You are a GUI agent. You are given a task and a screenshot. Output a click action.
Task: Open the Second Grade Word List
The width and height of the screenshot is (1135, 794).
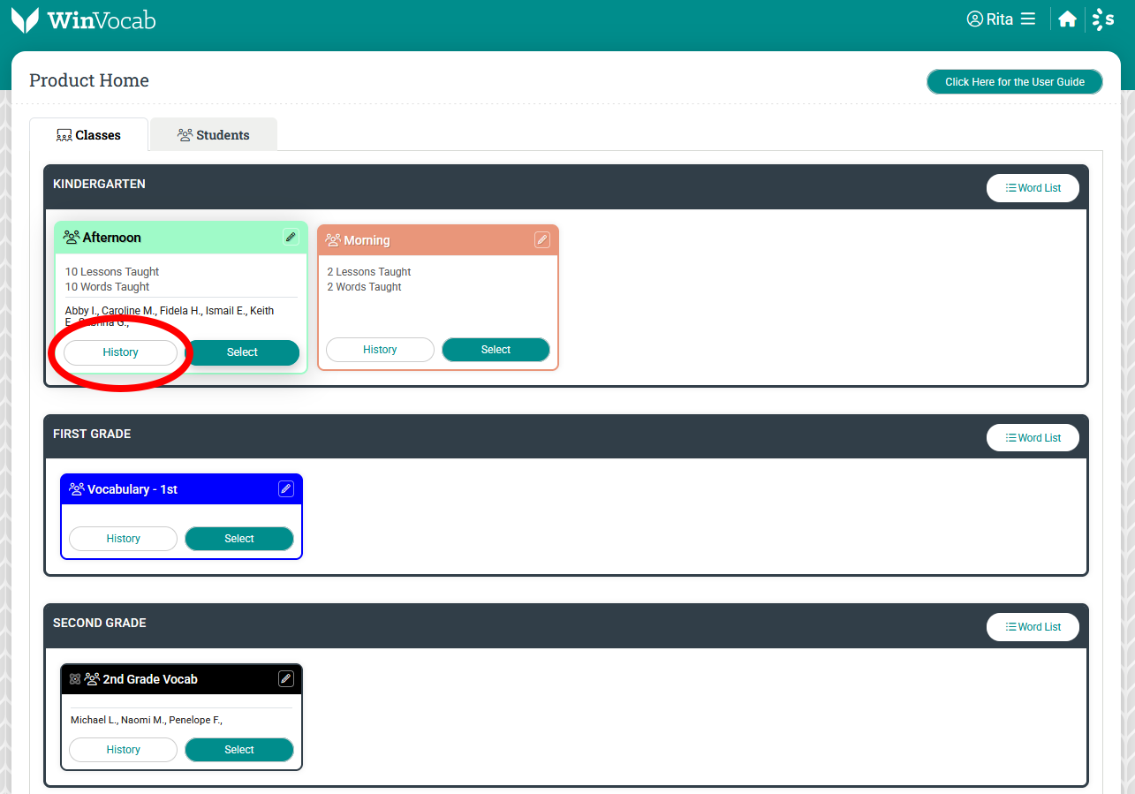pos(1033,627)
